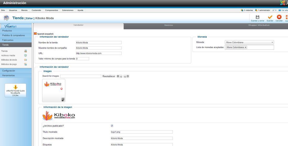Click the Etiquetas input field
288x146 pixels.
tap(142, 145)
